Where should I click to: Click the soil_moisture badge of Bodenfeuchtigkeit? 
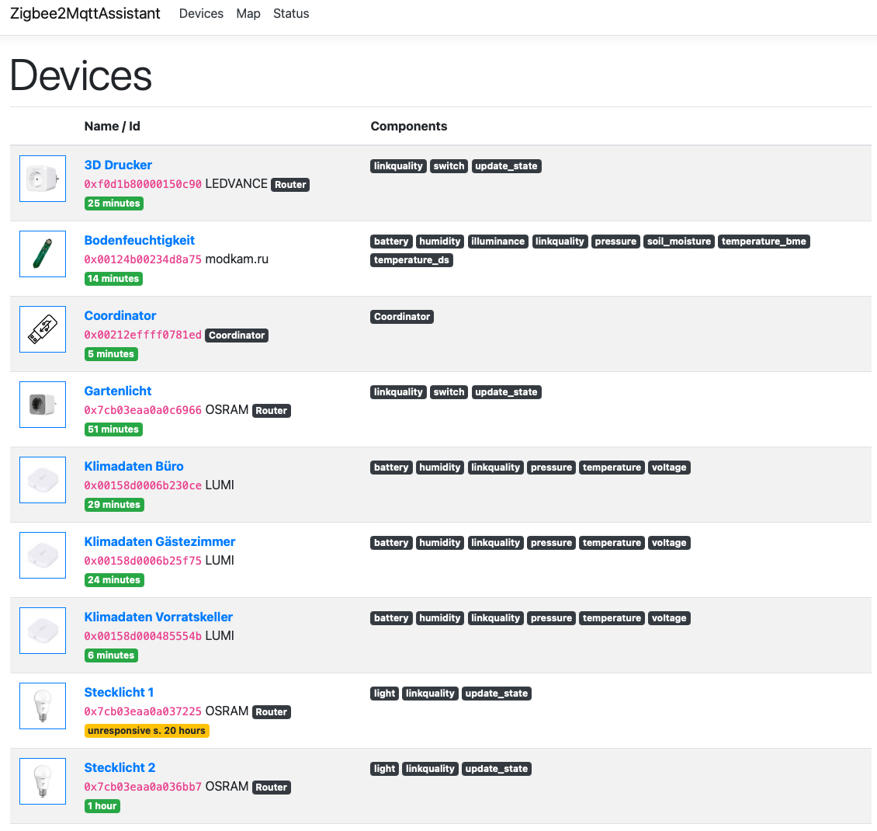coord(678,241)
